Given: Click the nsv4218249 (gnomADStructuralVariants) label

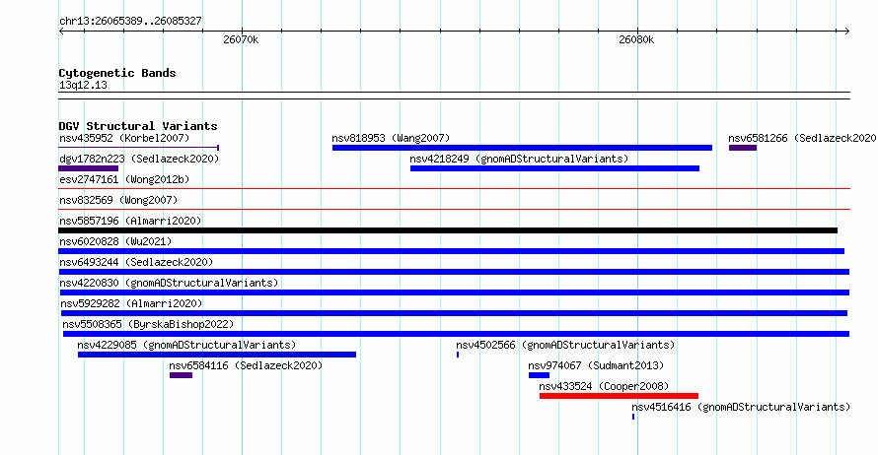Looking at the screenshot, I should (x=519, y=159).
